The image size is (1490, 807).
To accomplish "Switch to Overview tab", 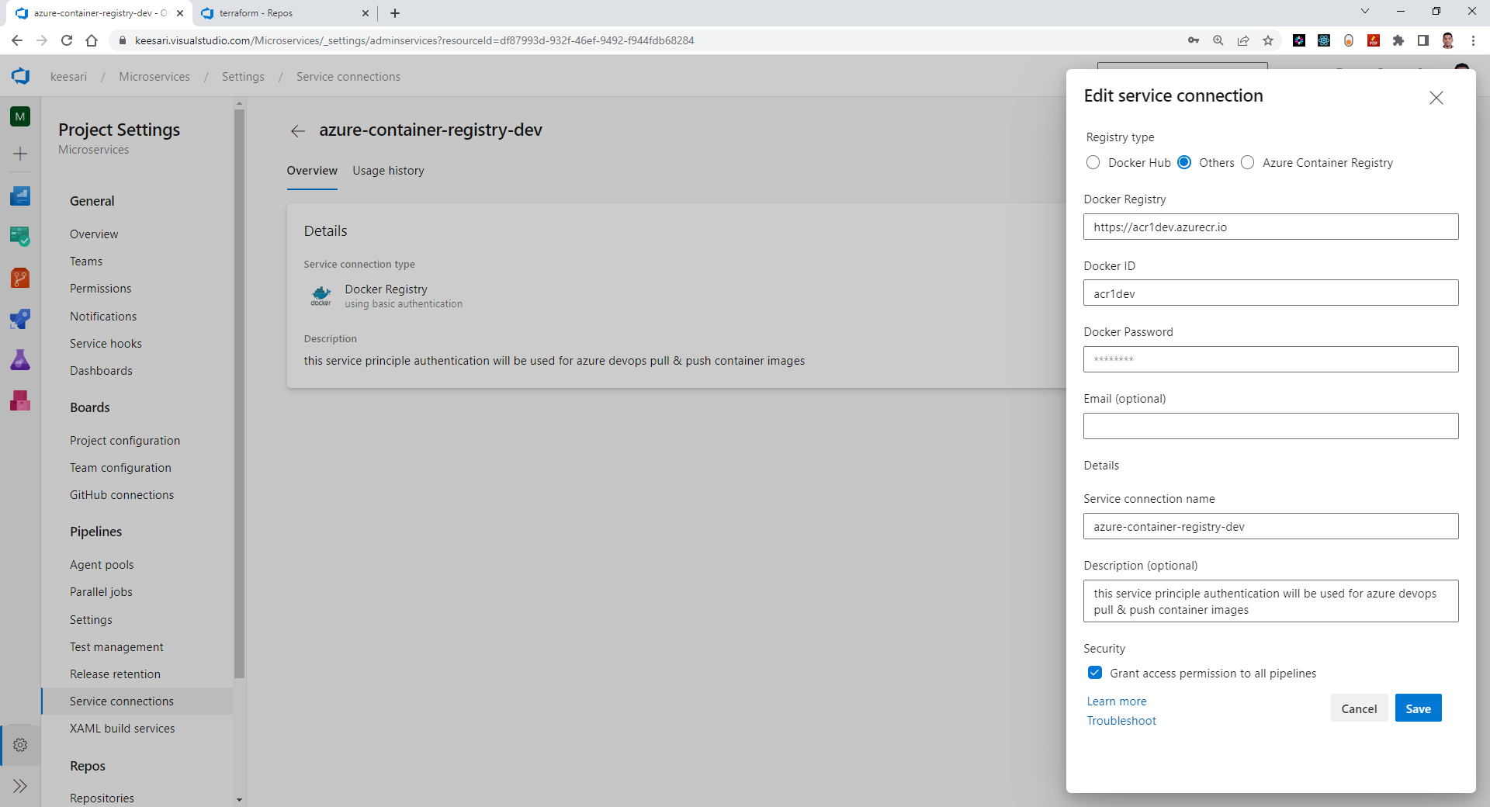I will [312, 171].
